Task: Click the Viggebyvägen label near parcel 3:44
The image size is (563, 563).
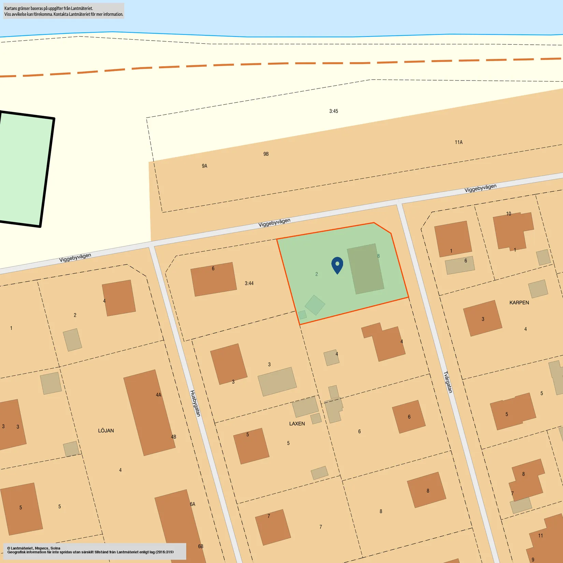Action: pos(274,222)
